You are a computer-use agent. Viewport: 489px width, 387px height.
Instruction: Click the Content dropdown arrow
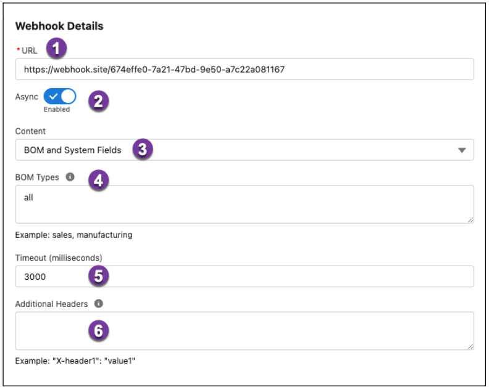[x=462, y=150]
